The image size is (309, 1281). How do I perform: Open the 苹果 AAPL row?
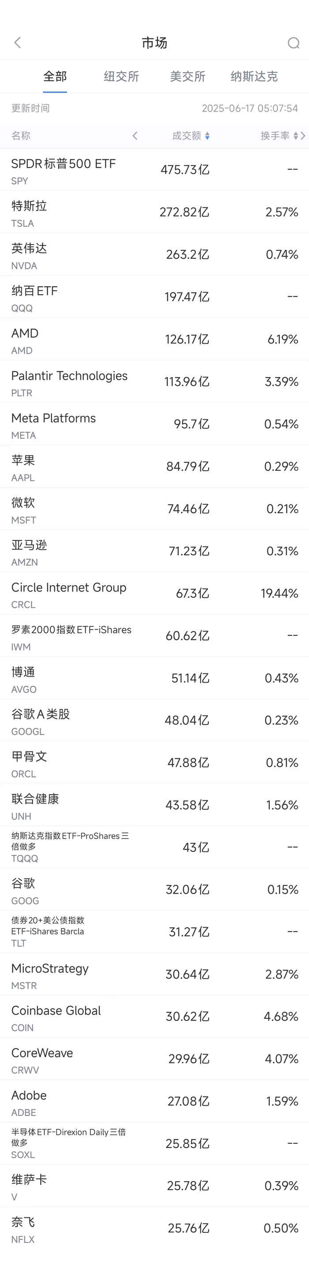154,467
